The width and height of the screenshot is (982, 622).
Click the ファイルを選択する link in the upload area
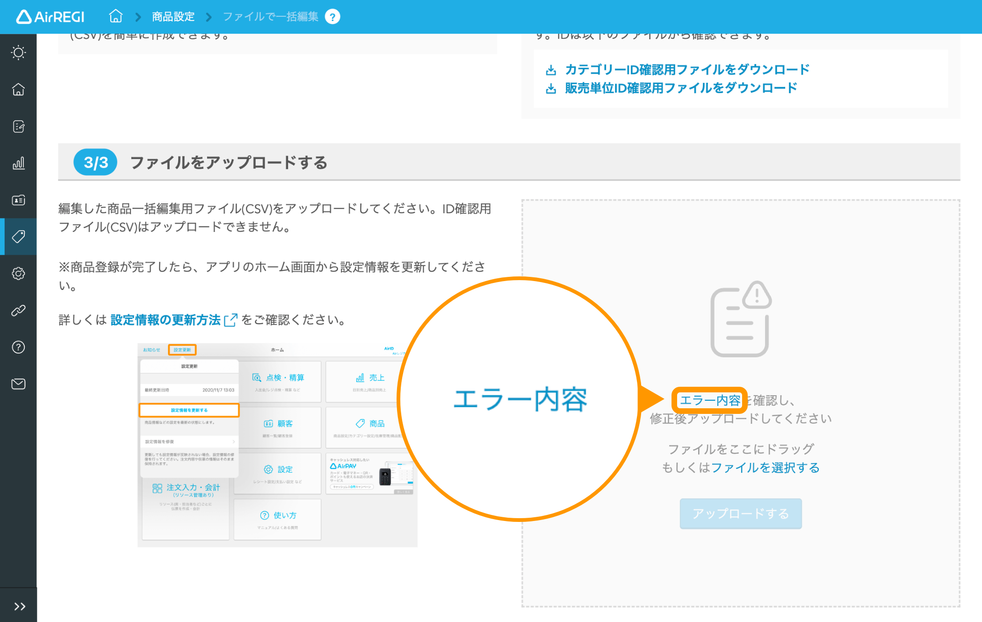tap(765, 467)
